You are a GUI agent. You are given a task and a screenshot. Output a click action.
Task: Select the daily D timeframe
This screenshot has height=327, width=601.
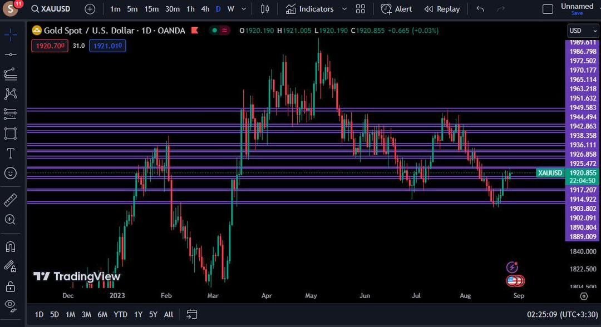click(218, 9)
